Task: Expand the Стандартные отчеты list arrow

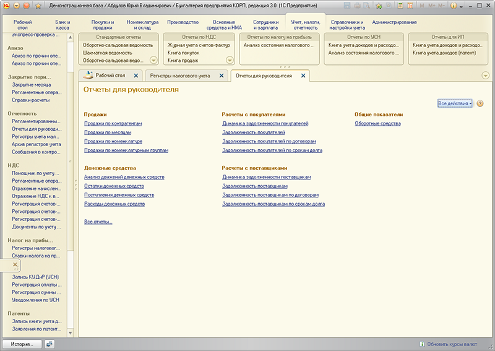Action: tap(153, 60)
